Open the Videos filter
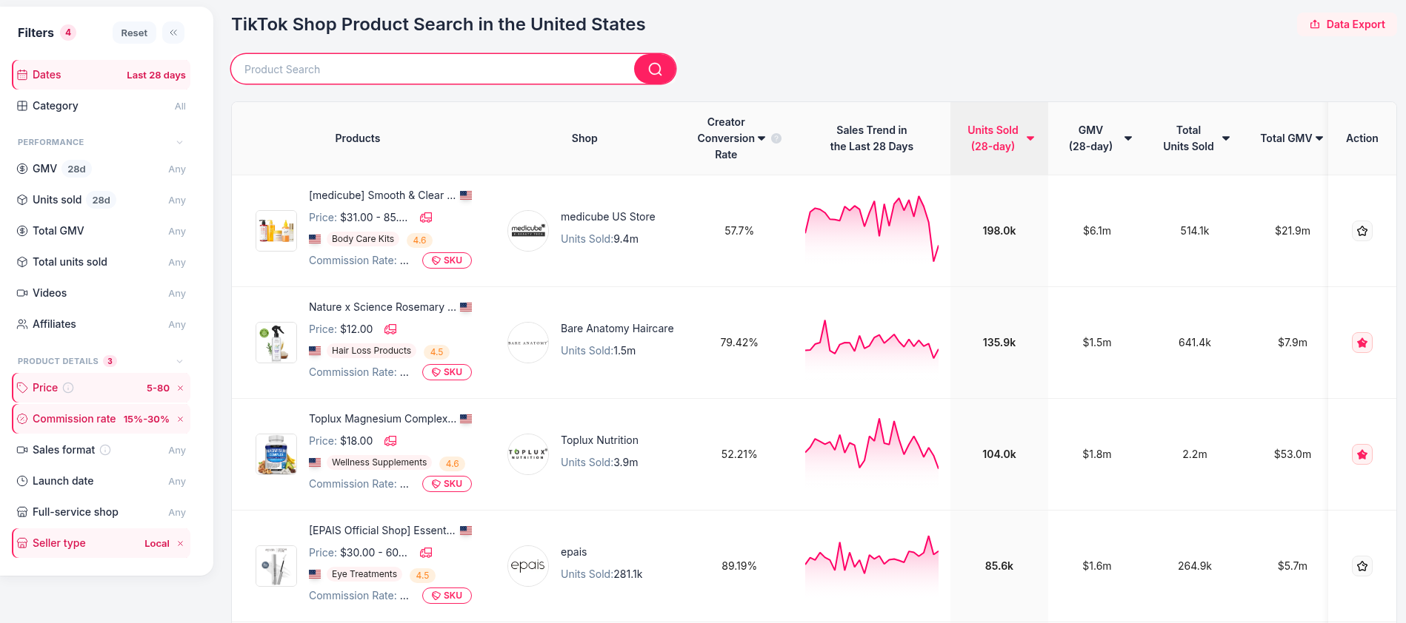Viewport: 1406px width, 623px height. coord(101,293)
